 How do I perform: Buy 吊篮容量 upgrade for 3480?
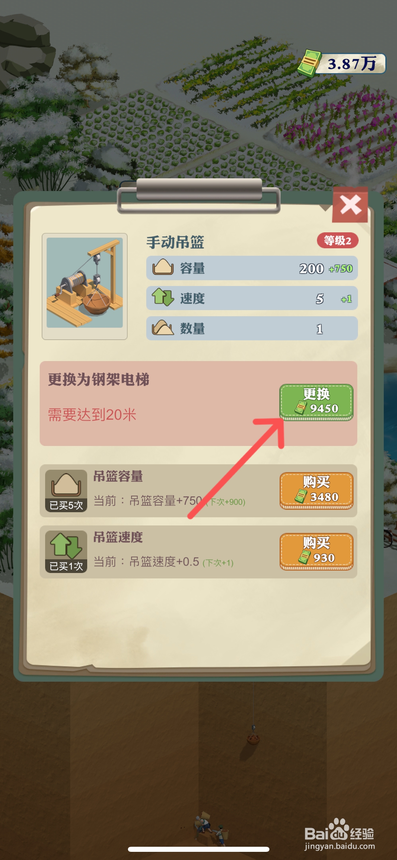click(316, 490)
